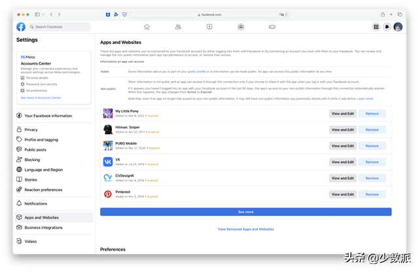Select Business integrations in sidebar
The image size is (419, 271).
54,227
